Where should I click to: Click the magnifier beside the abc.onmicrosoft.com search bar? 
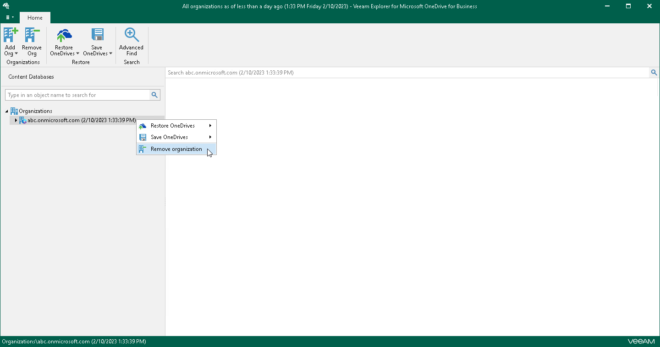click(654, 73)
